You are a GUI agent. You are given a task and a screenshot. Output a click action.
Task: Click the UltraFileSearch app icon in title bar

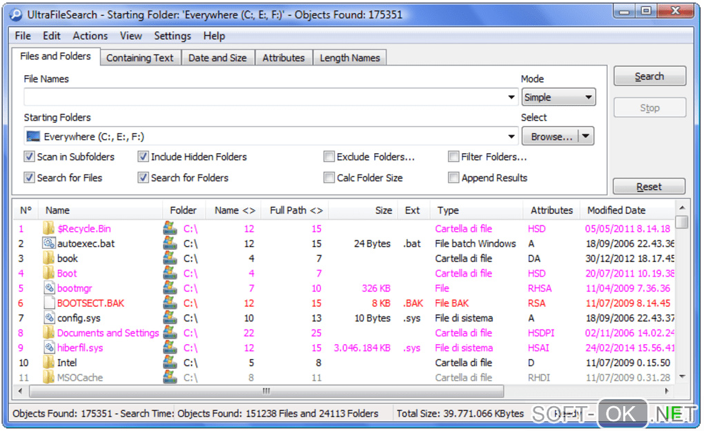click(16, 14)
